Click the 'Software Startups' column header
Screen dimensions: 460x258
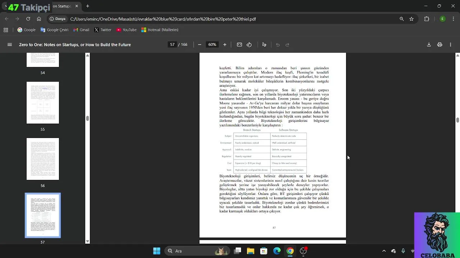coord(288,130)
